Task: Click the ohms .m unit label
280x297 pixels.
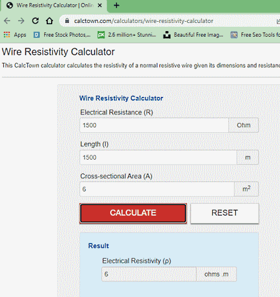Action: [x=217, y=274]
